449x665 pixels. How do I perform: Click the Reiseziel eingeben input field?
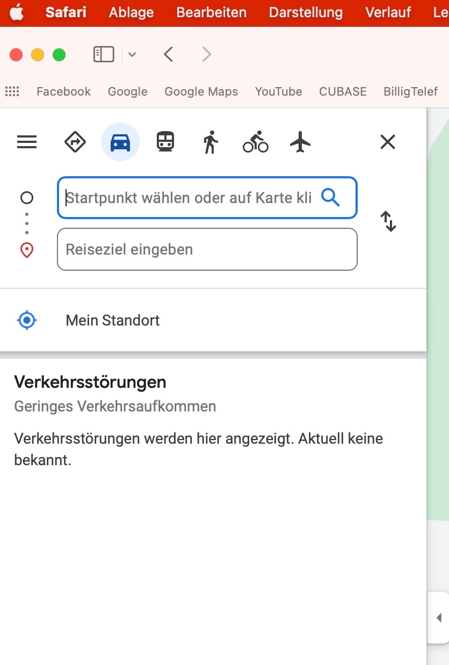coord(207,249)
